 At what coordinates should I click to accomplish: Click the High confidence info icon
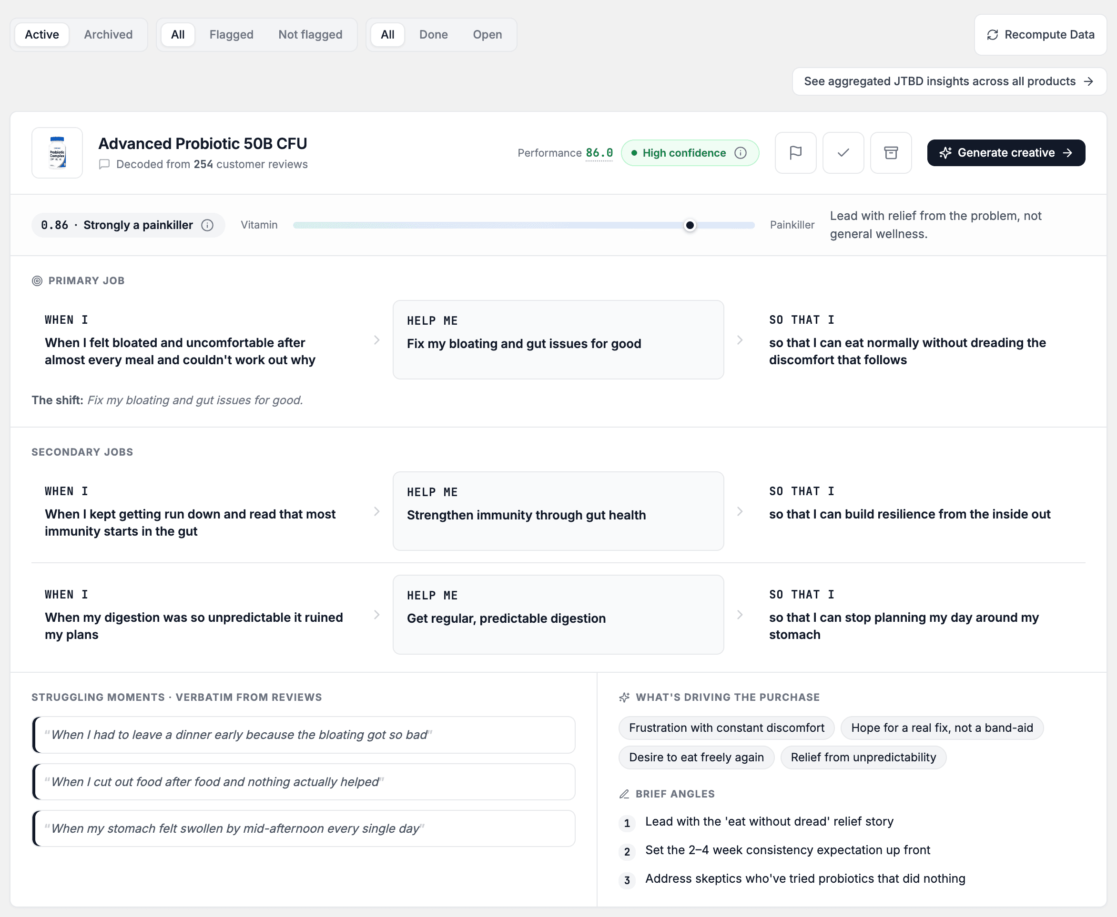741,153
